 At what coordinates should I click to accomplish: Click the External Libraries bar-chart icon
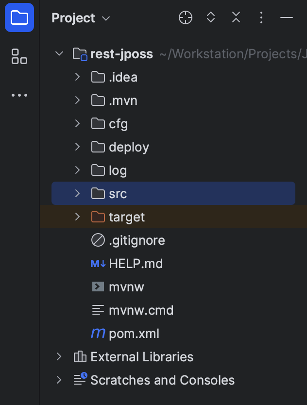[x=80, y=356]
